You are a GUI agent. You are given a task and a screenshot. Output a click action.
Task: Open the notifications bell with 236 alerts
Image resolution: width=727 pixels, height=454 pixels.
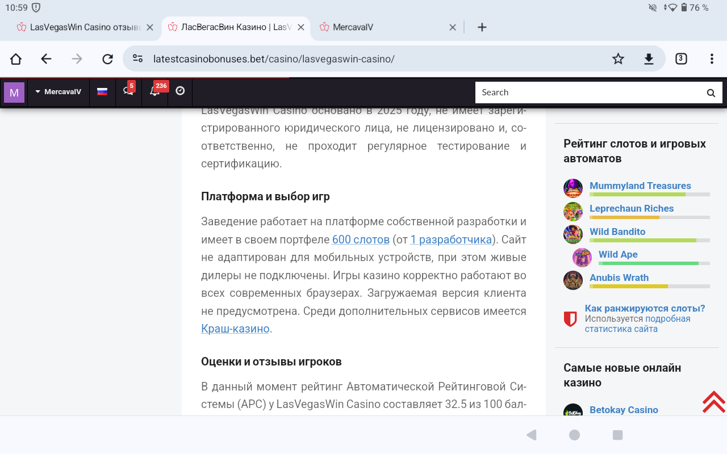point(154,92)
